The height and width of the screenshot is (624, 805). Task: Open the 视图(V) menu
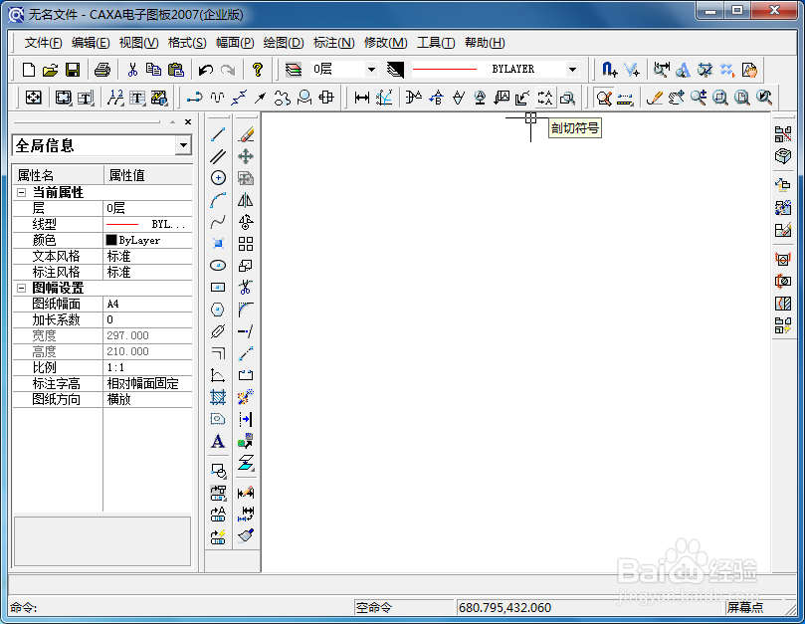[138, 43]
